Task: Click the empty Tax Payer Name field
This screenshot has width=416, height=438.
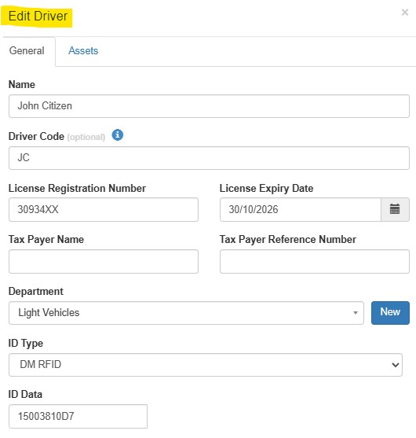Action: pos(104,261)
